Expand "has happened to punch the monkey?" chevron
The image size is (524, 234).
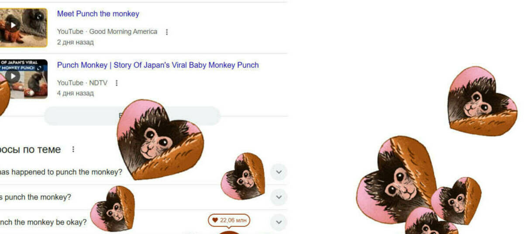pos(279,172)
